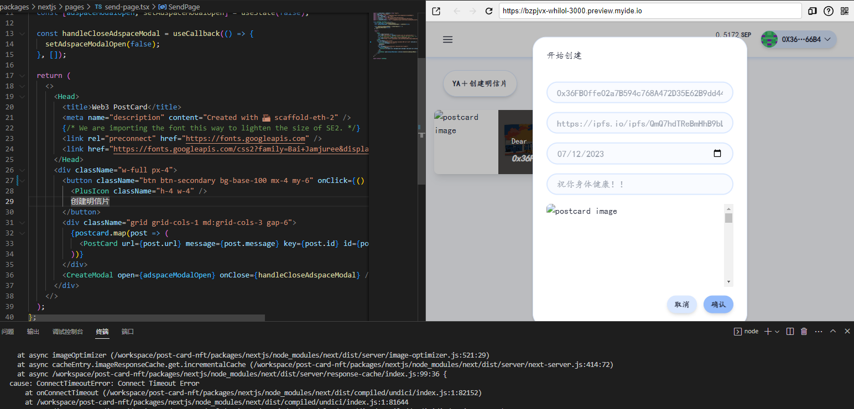Click line number 36 in gutter
This screenshot has height=409, width=854.
(x=9, y=275)
